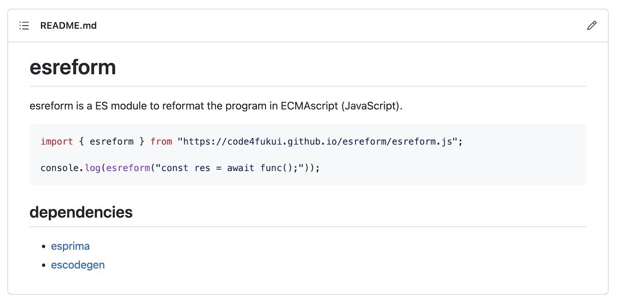The image size is (618, 304).
Task: Click the bullet point beside esprima
Action: 44,247
